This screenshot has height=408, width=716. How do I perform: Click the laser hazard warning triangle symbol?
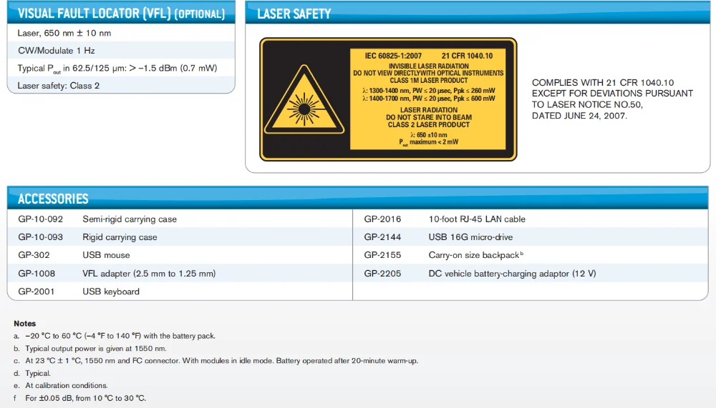tap(304, 99)
